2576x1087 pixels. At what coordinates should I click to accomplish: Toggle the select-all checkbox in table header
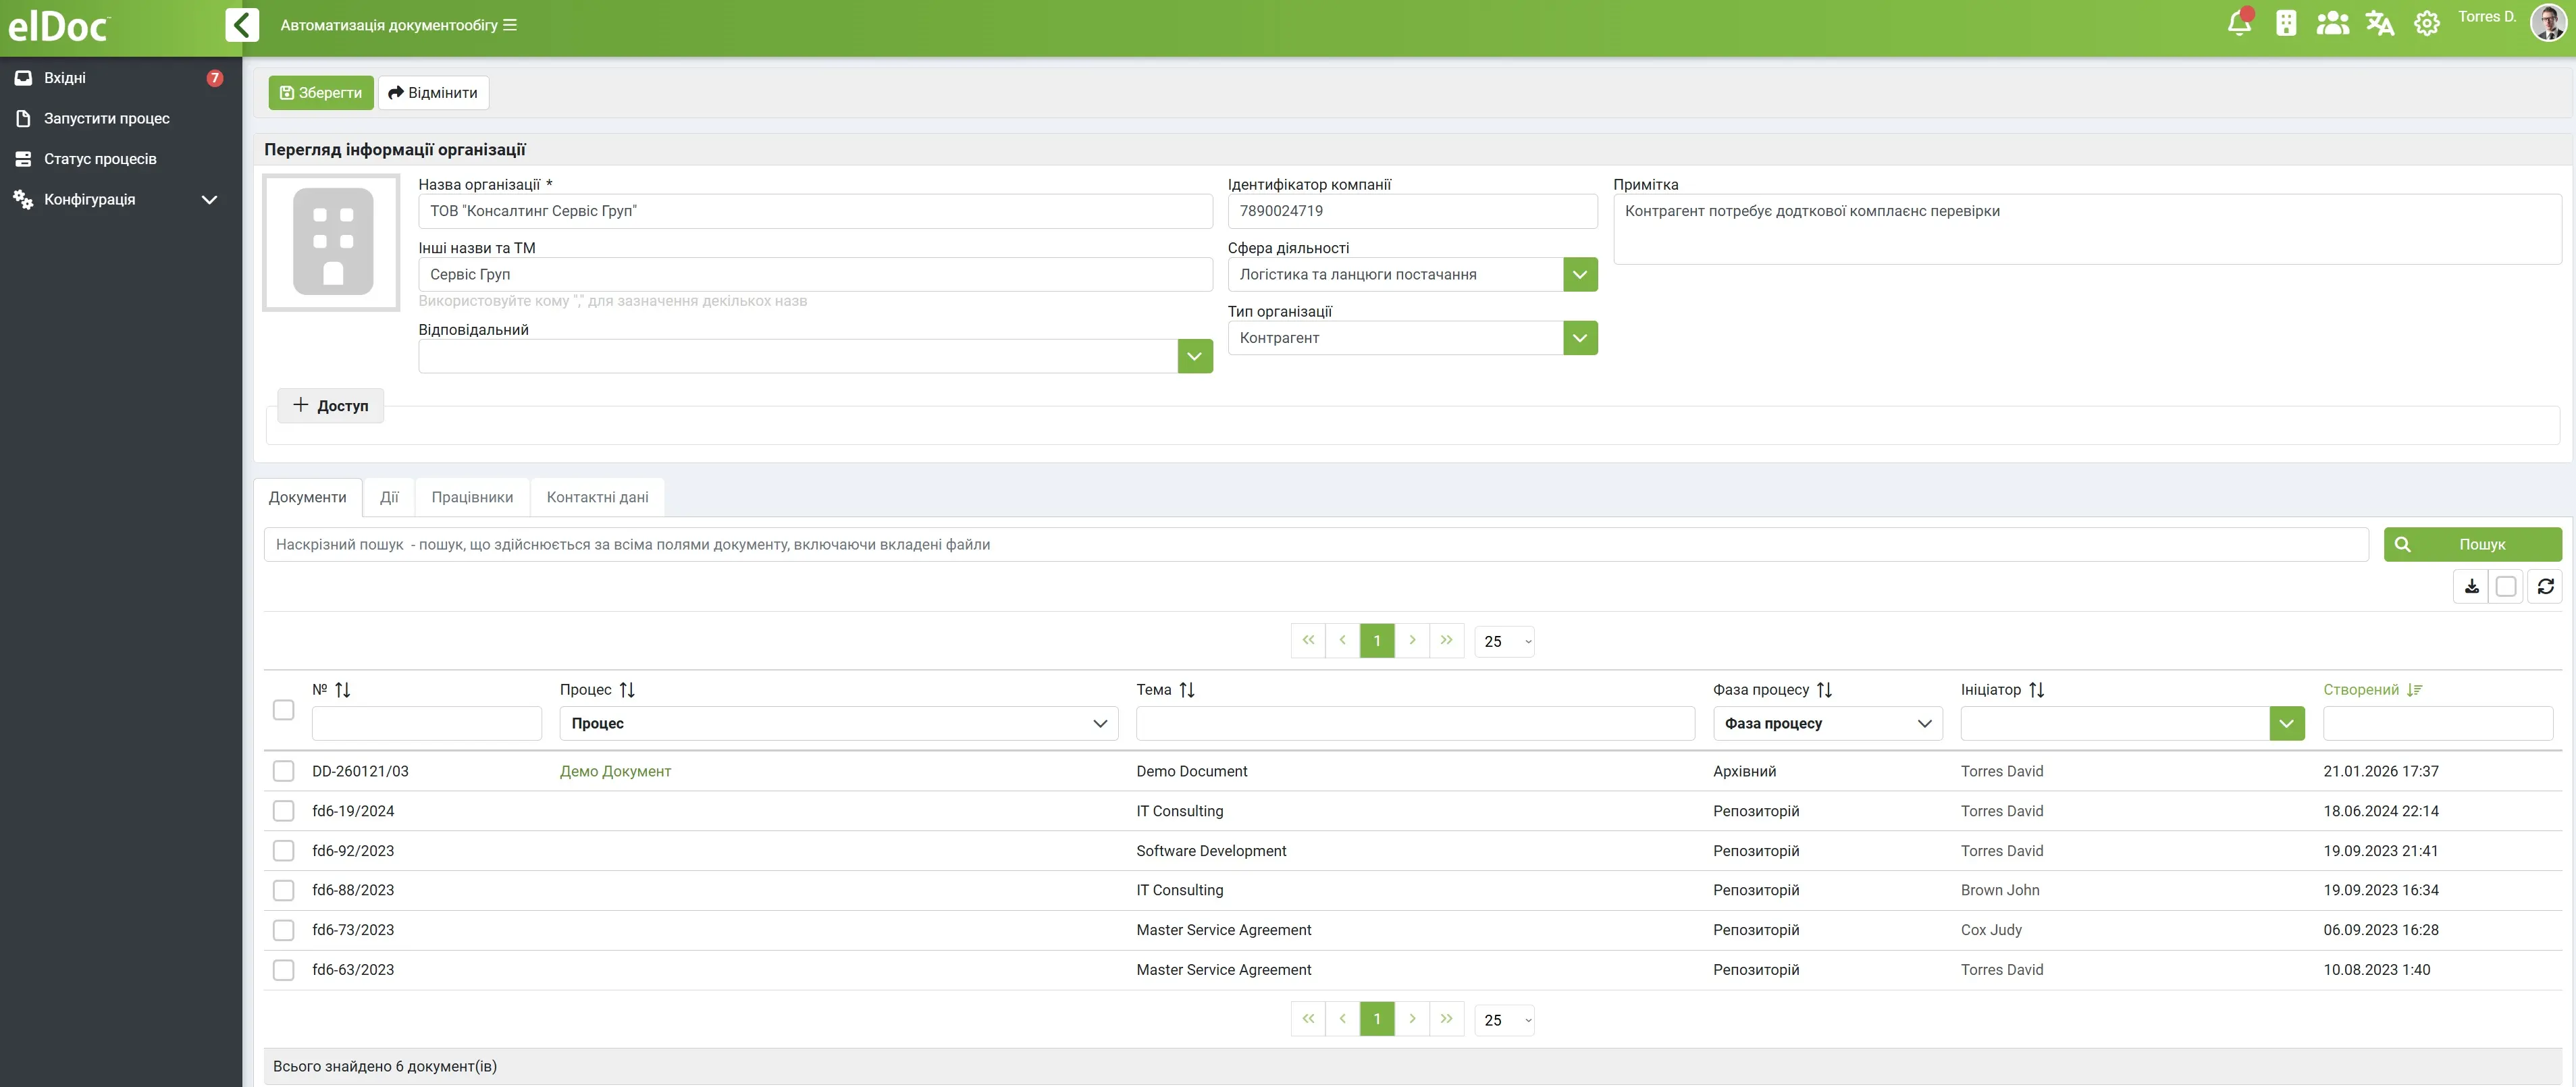[284, 710]
